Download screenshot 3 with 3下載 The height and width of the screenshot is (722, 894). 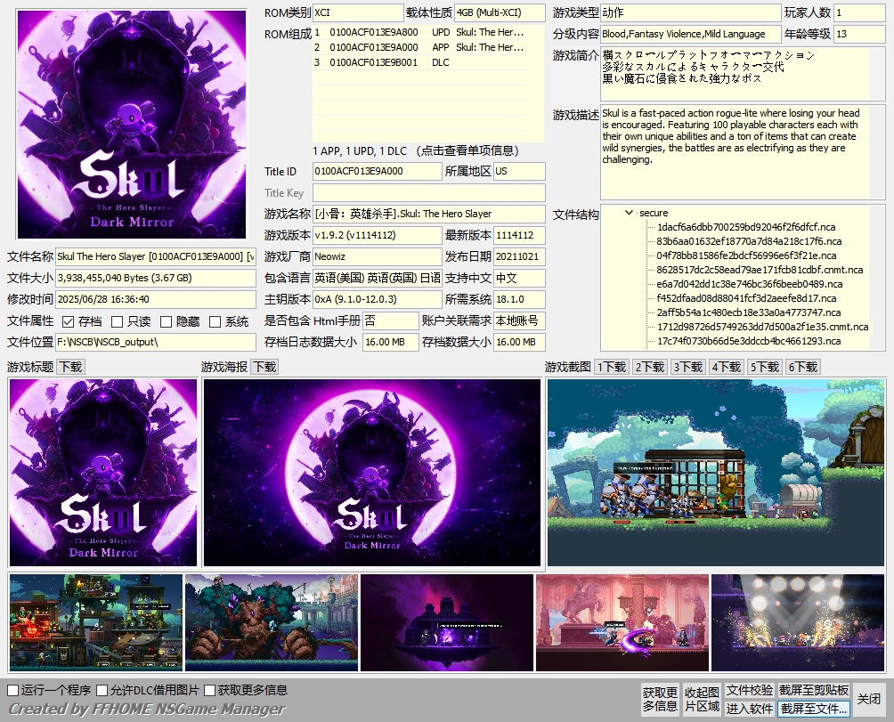point(688,367)
